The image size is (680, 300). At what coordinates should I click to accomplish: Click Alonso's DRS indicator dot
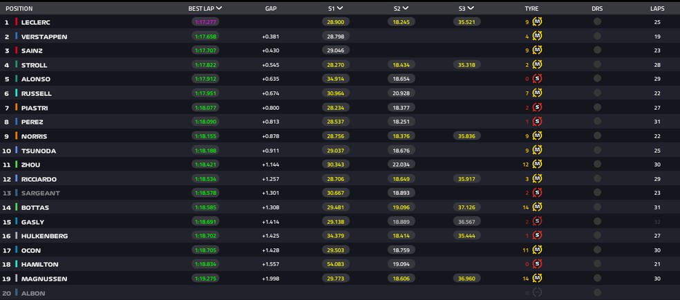click(597, 79)
